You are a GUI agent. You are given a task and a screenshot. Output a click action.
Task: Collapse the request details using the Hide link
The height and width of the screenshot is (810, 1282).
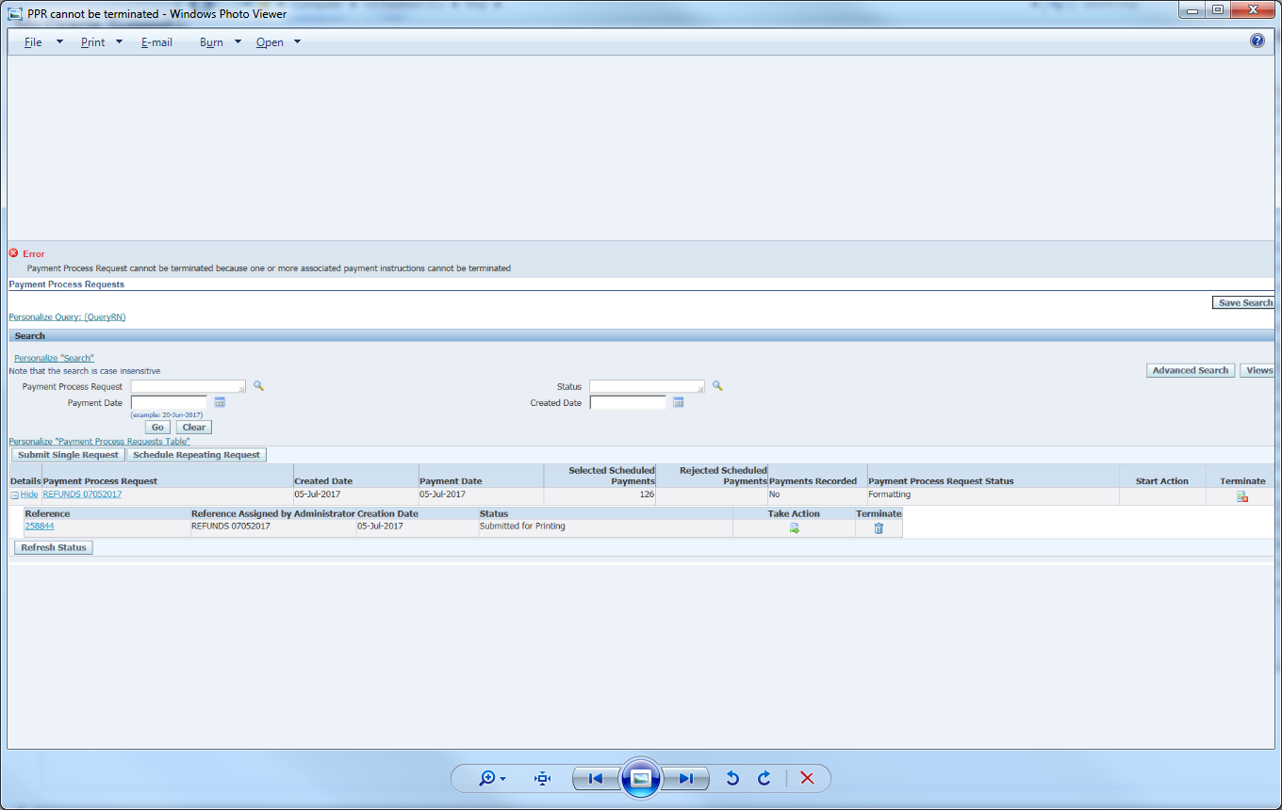29,494
